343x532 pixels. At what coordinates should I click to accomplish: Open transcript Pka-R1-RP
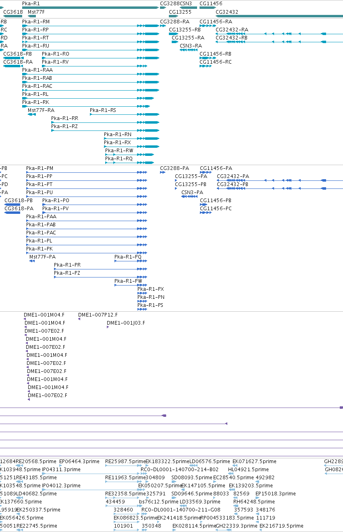35,30
